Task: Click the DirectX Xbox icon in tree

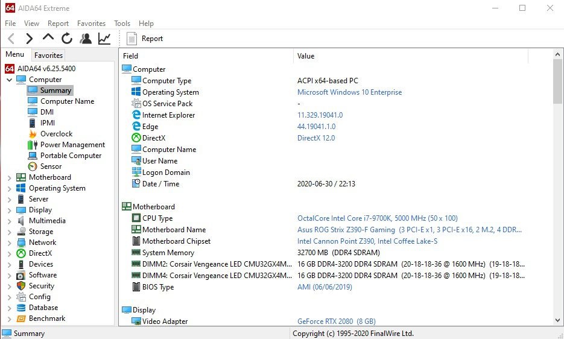Action: tap(21, 253)
